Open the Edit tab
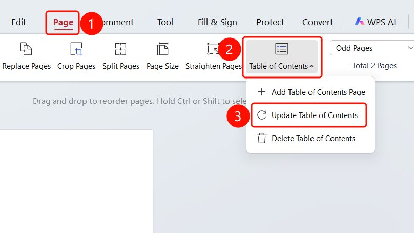The width and height of the screenshot is (414, 233). (18, 22)
